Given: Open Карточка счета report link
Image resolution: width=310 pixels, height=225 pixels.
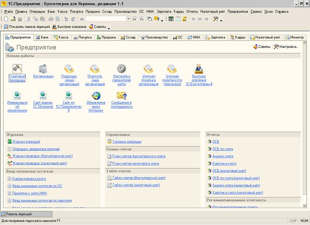Looking at the screenshot, I should (224, 163).
